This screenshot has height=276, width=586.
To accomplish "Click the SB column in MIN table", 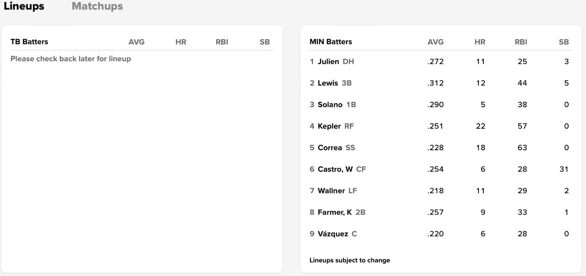I will click(564, 42).
